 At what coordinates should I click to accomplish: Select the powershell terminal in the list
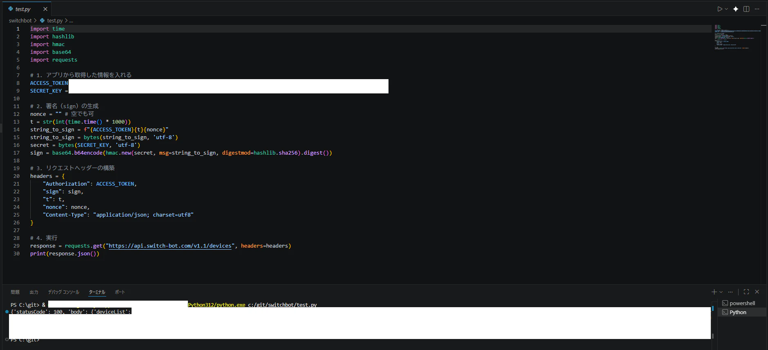[x=742, y=303]
